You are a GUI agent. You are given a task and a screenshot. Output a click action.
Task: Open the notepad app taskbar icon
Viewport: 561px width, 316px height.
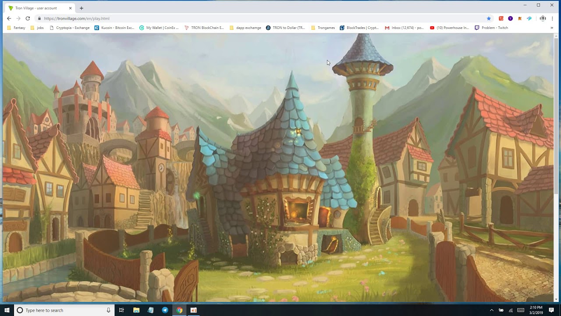(x=151, y=310)
